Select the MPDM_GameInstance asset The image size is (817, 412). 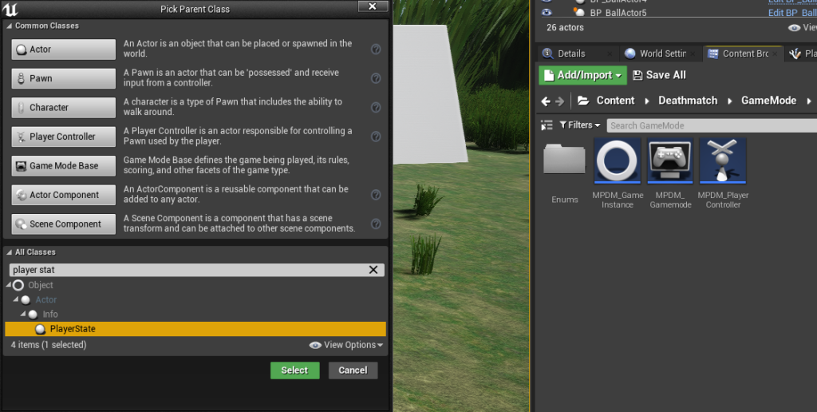(618, 174)
